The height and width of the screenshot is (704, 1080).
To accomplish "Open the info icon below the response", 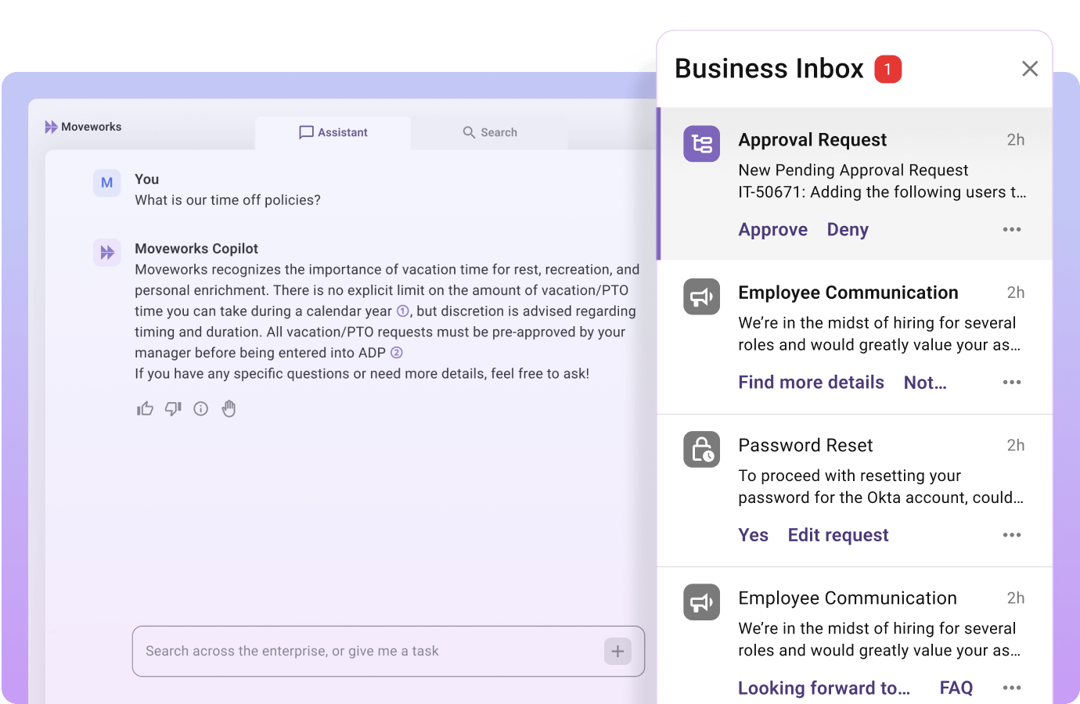I will click(201, 409).
